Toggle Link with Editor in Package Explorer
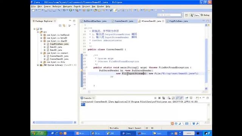Viewport: 242px width, 136px height. [x=64, y=26]
